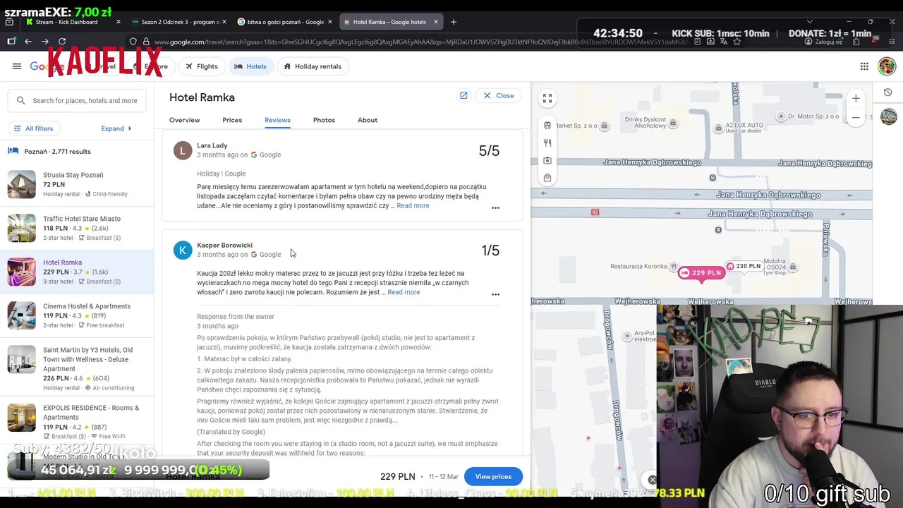
Task: Open the About tab
Action: pos(368,120)
